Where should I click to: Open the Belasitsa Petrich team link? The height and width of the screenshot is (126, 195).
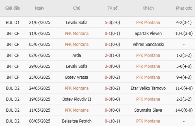point(76,121)
